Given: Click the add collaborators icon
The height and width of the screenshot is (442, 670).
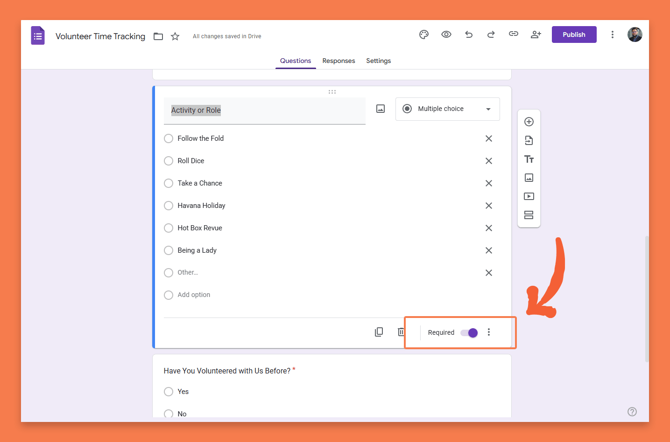Looking at the screenshot, I should click(536, 35).
